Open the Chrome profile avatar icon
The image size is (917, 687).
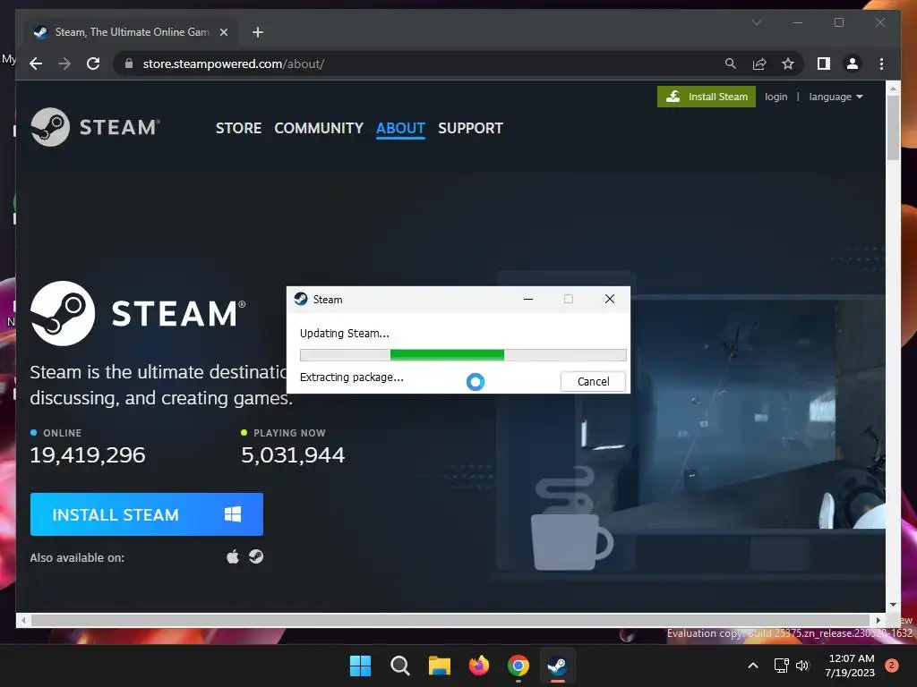(853, 64)
